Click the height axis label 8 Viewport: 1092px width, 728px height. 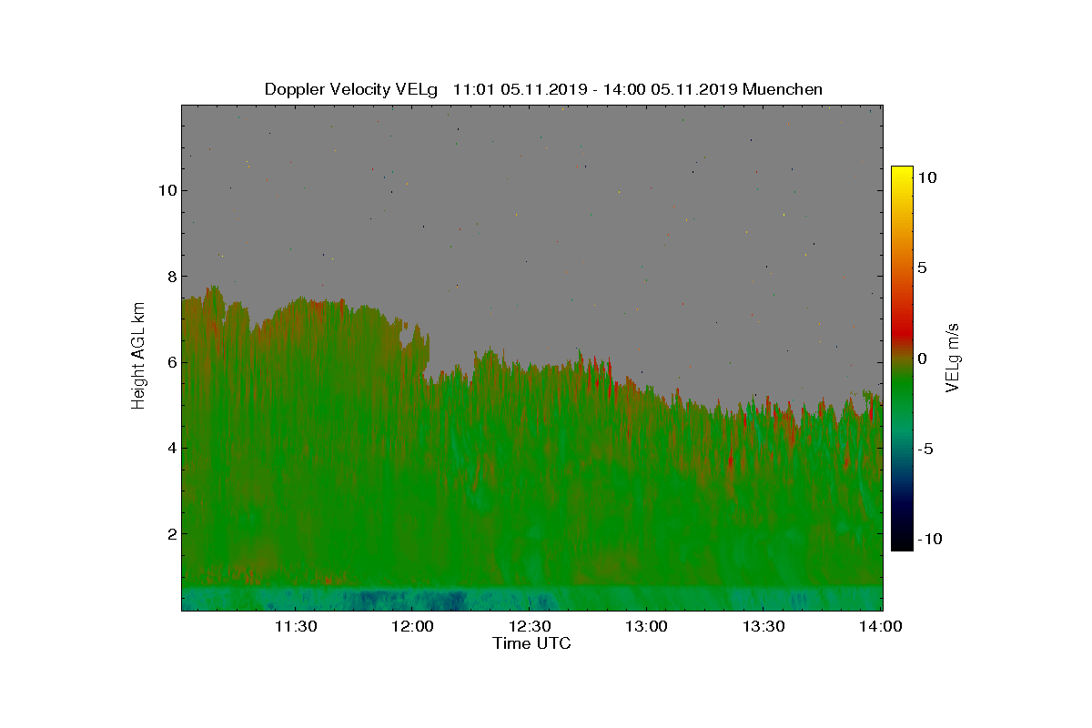pyautogui.click(x=170, y=276)
